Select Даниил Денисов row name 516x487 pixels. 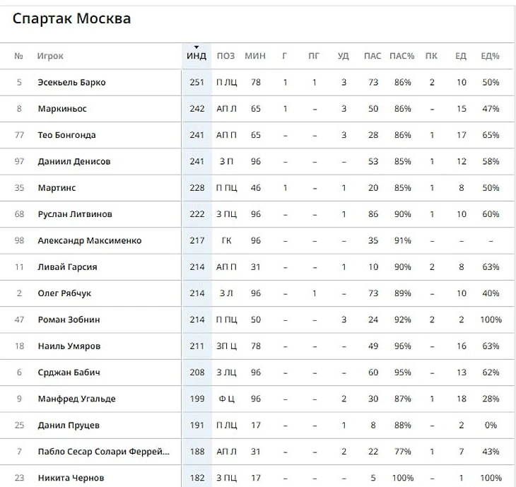[x=74, y=161]
